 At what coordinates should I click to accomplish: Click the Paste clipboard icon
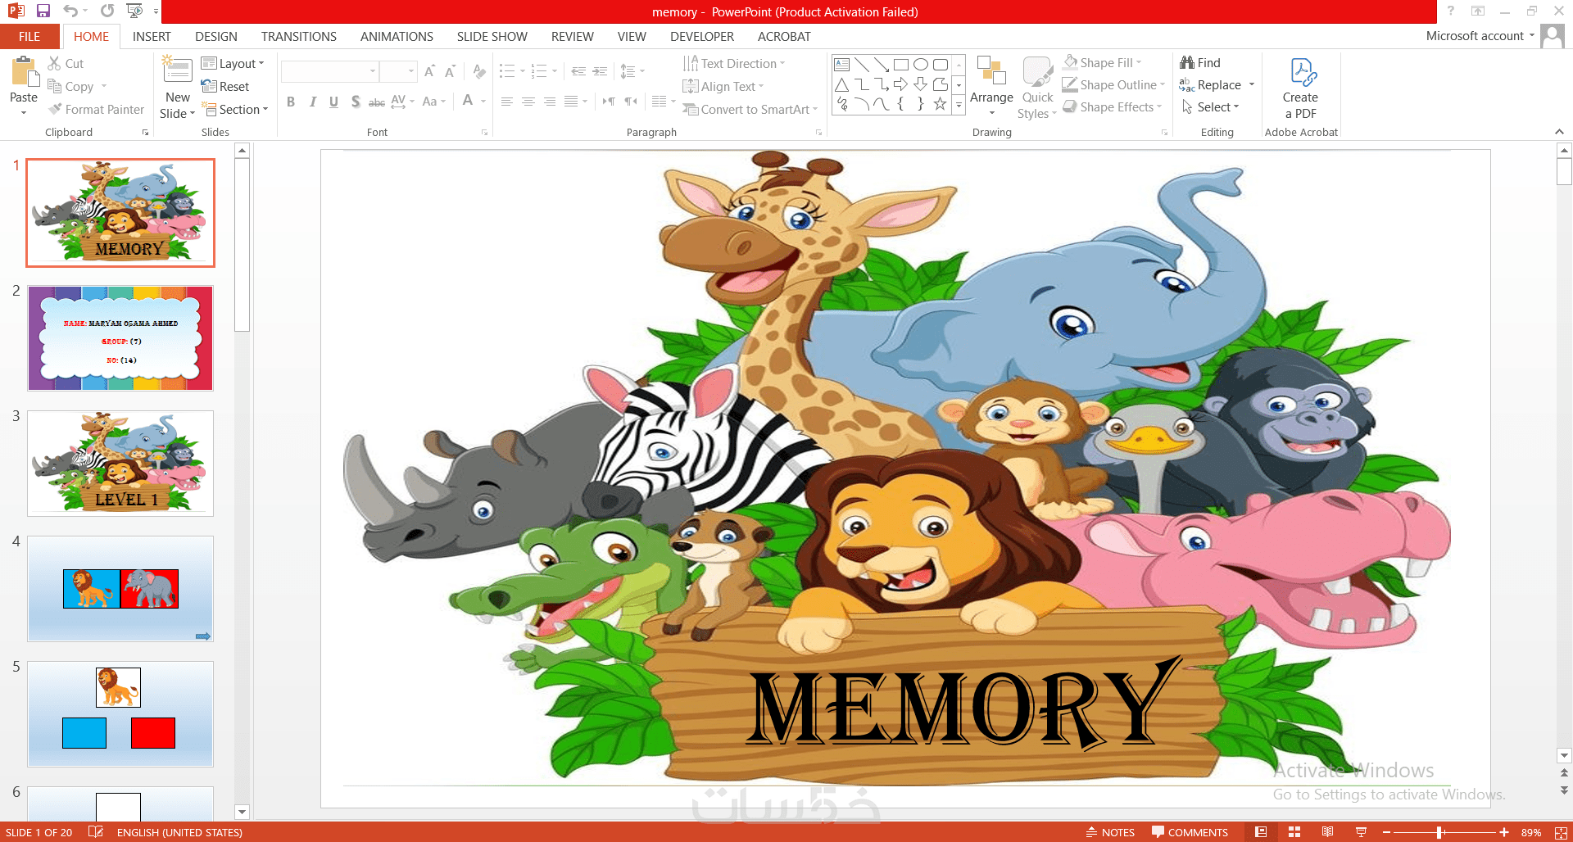click(24, 72)
